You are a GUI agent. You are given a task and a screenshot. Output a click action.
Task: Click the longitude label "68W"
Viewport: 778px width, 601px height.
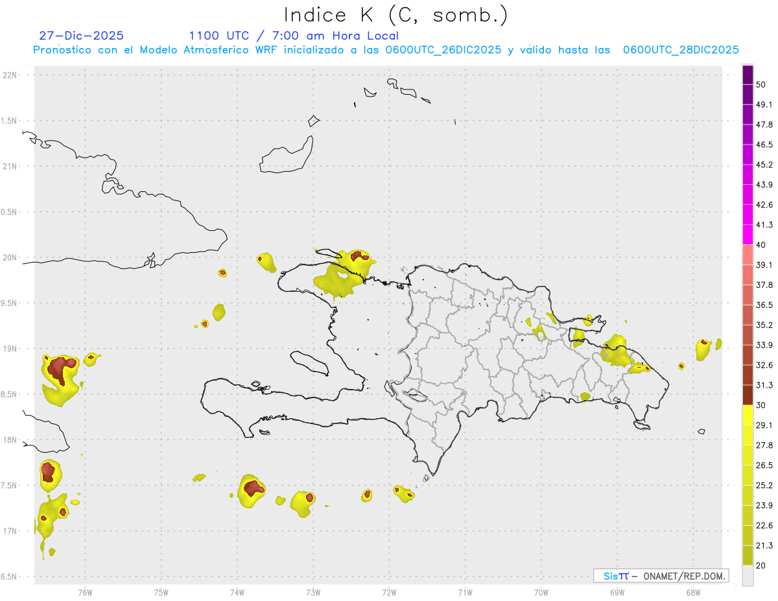pos(693,593)
